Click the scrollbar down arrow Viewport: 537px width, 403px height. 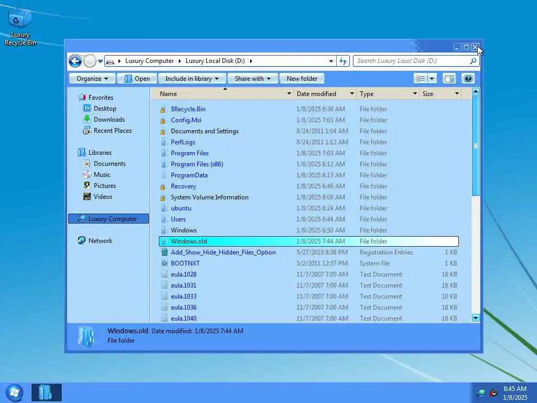pos(475,318)
